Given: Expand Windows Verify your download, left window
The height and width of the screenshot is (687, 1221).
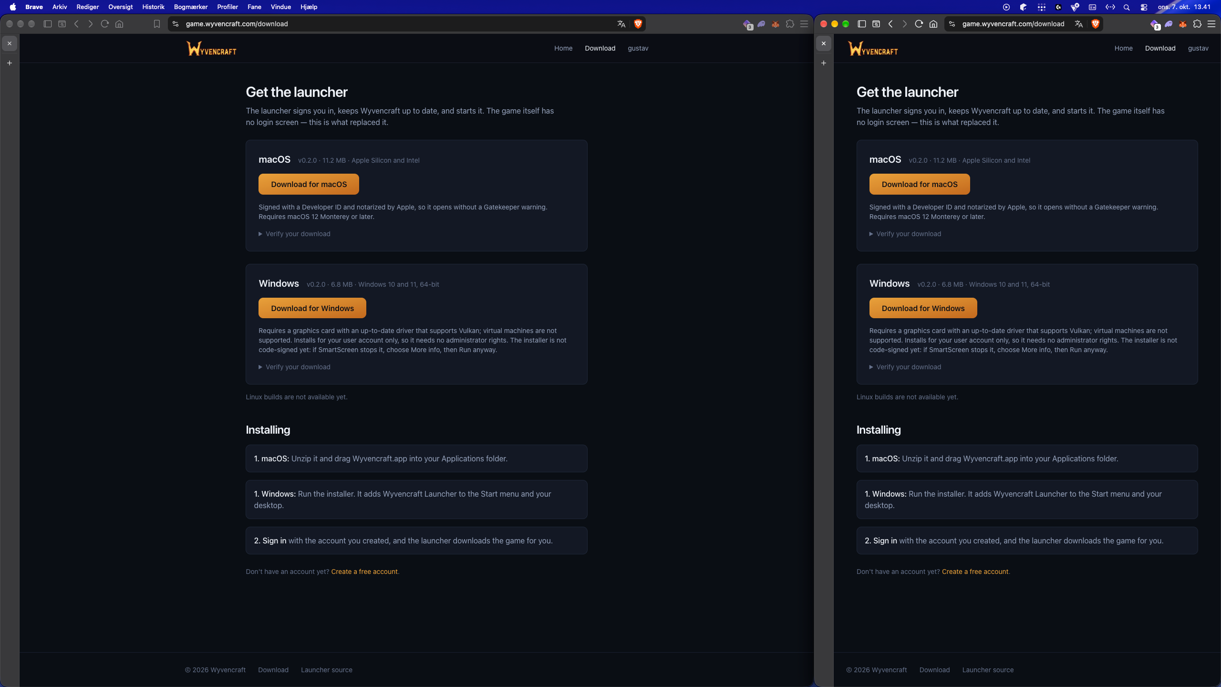Looking at the screenshot, I should (294, 367).
